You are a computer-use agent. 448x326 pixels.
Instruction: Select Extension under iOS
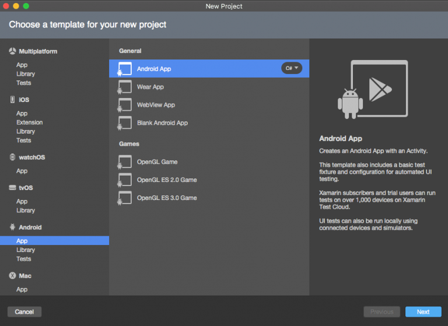coord(30,122)
